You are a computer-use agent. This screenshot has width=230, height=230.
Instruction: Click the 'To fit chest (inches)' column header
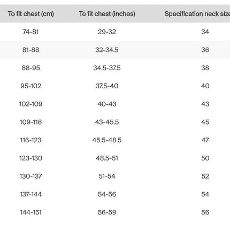107,14
